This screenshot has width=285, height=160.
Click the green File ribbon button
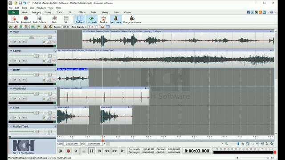tap(14, 12)
